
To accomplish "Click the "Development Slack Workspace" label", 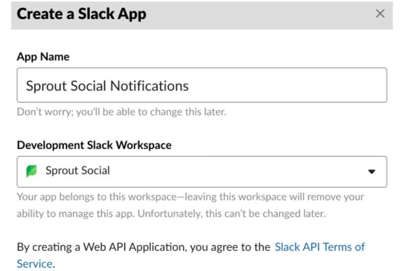I will coord(94,145).
